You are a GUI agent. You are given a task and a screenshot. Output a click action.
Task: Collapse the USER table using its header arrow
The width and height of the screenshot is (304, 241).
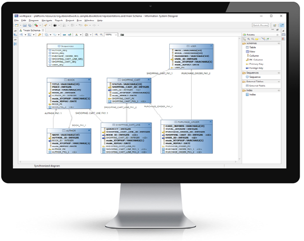click(211, 47)
